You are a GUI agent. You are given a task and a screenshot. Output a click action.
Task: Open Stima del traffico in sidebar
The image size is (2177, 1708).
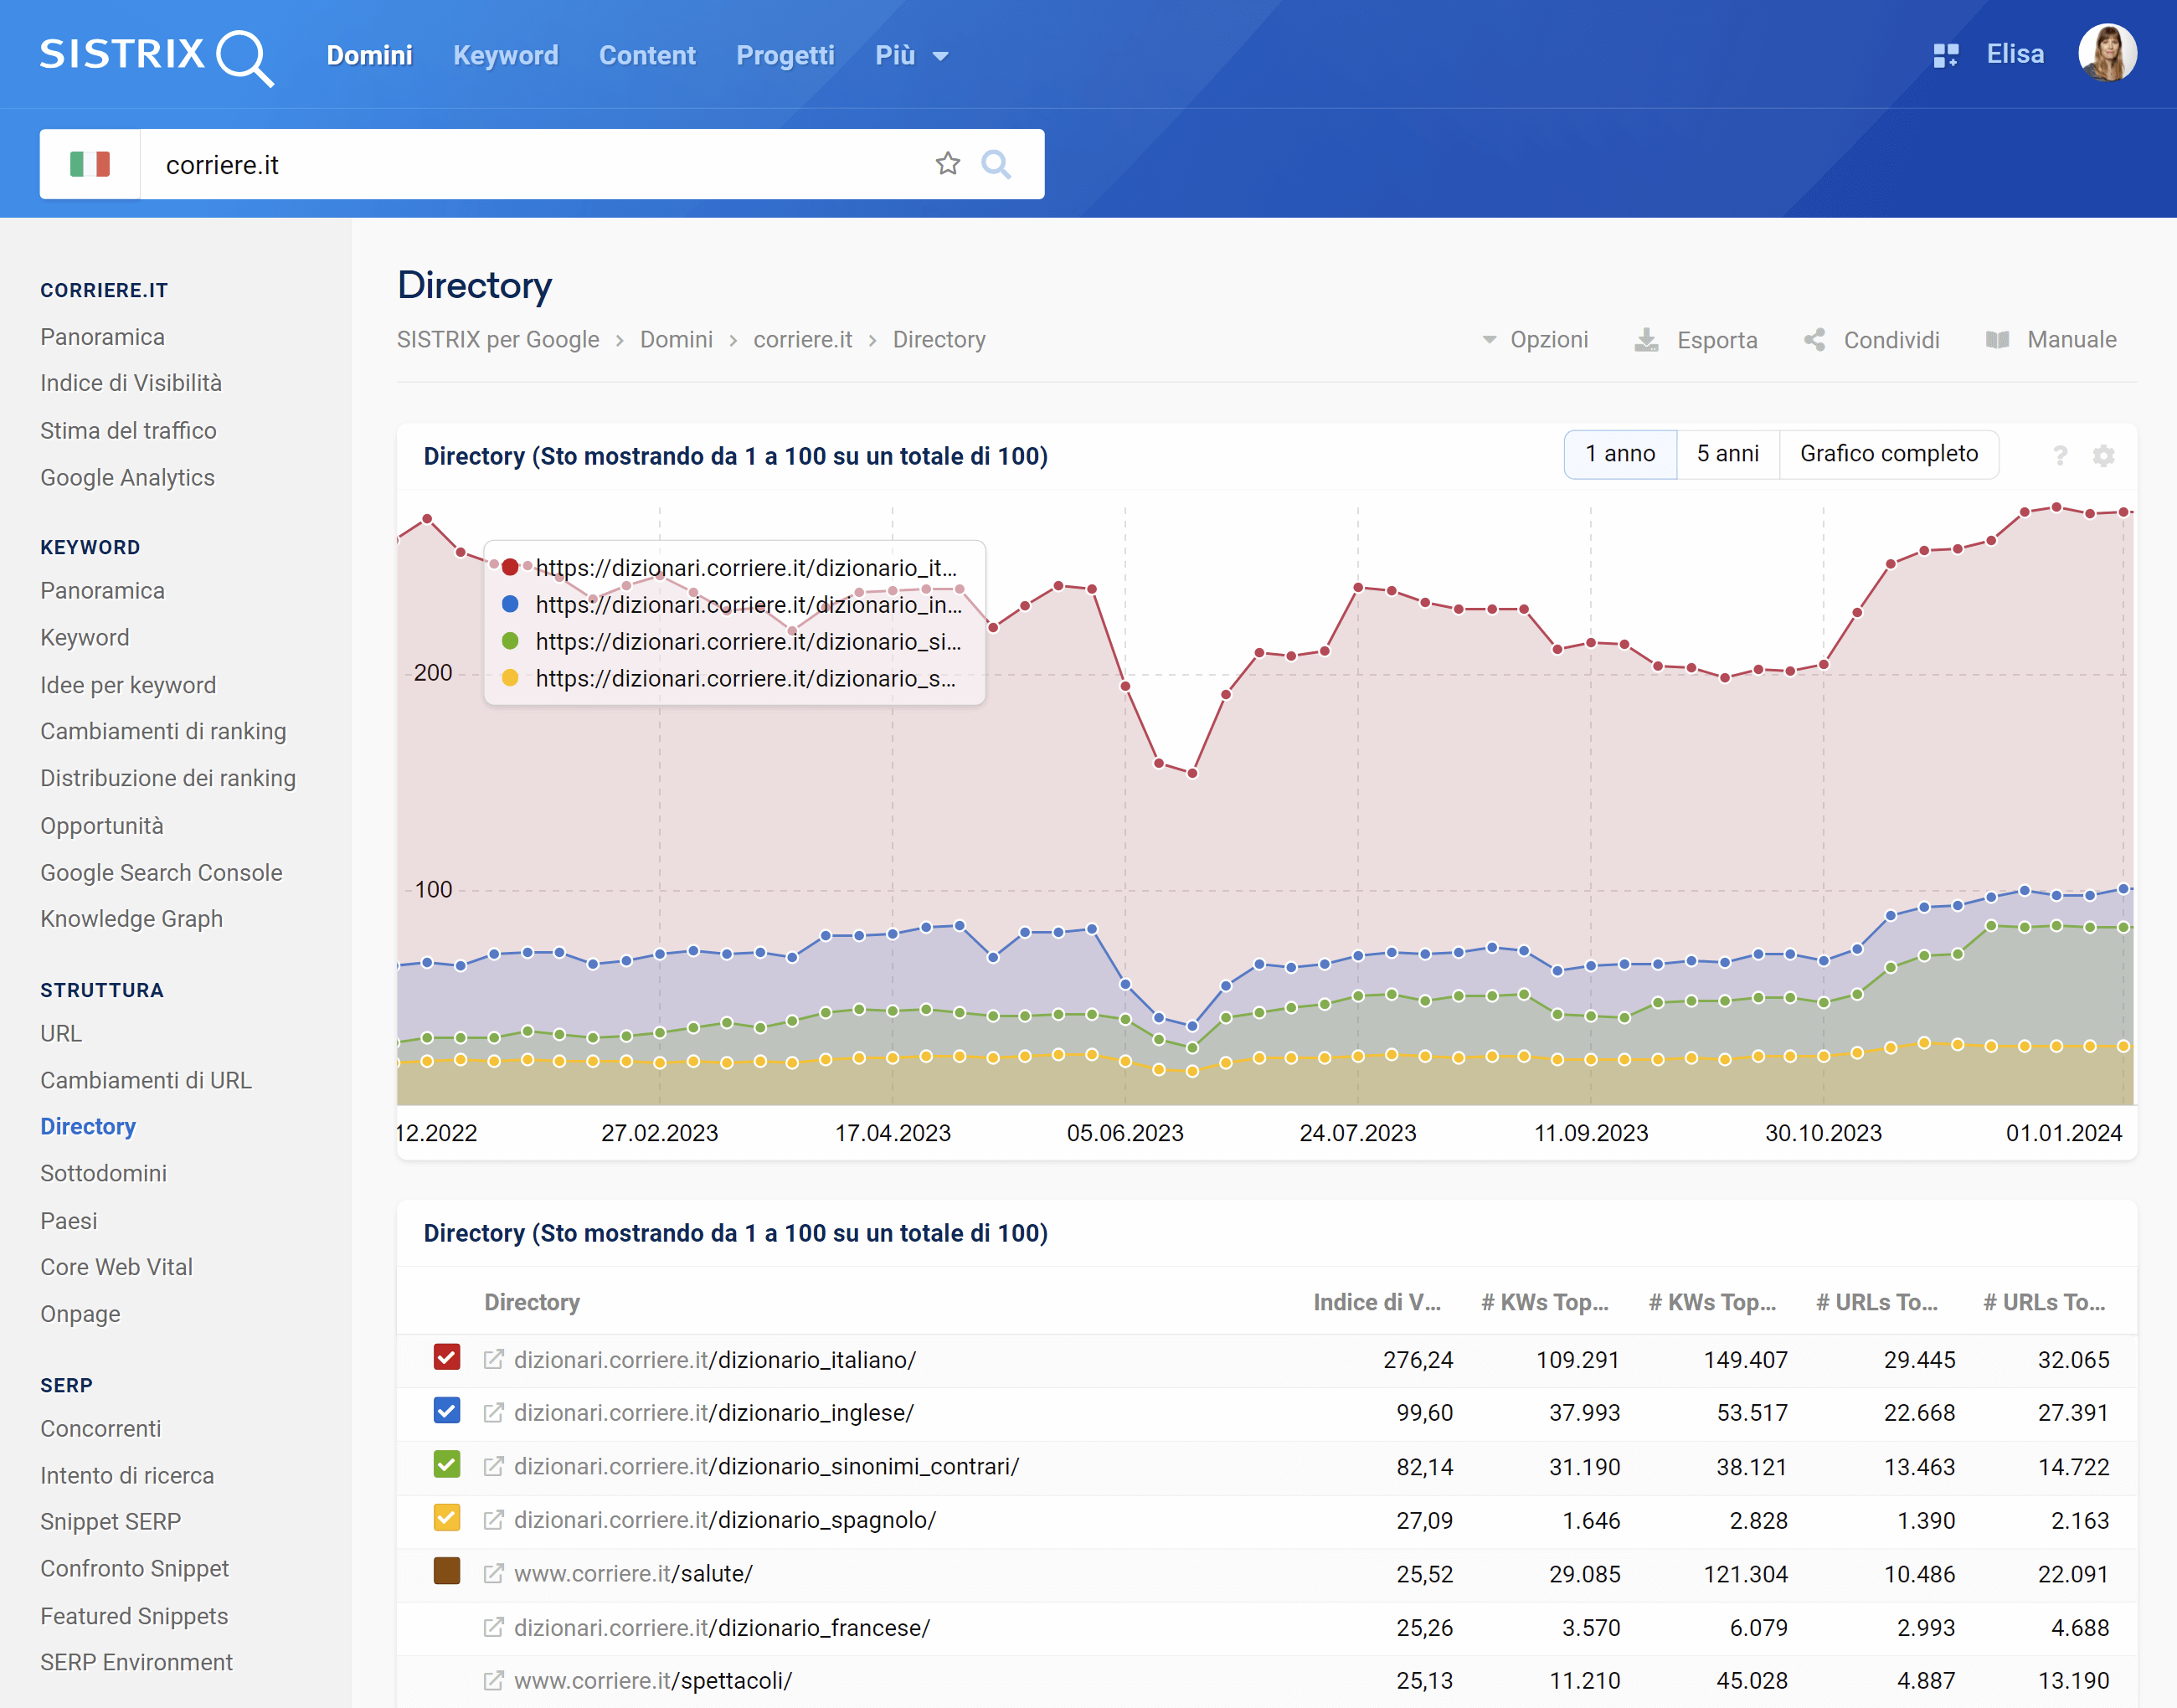click(128, 431)
